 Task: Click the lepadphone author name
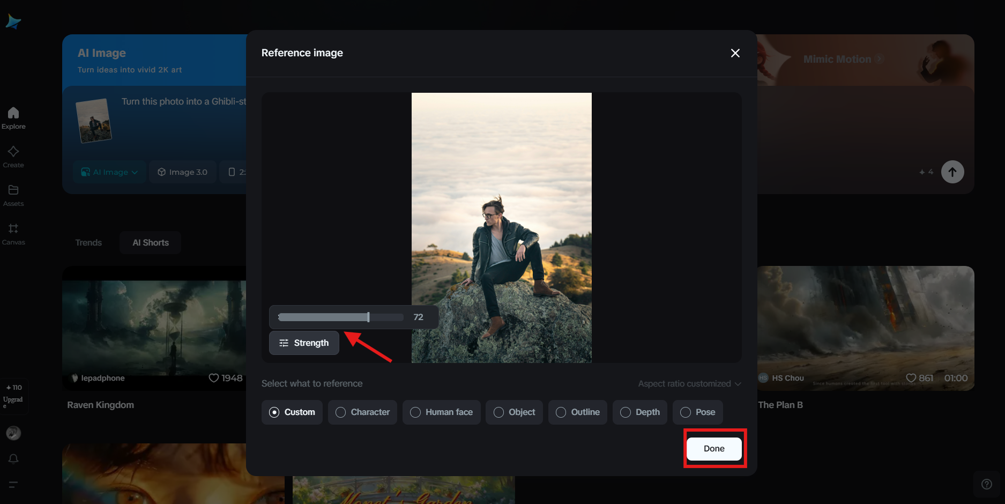(x=103, y=378)
